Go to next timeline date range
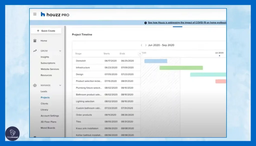This screenshot has width=256, height=146. pyautogui.click(x=146, y=45)
